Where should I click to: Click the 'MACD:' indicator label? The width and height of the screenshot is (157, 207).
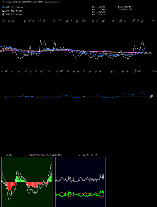[9, 155]
